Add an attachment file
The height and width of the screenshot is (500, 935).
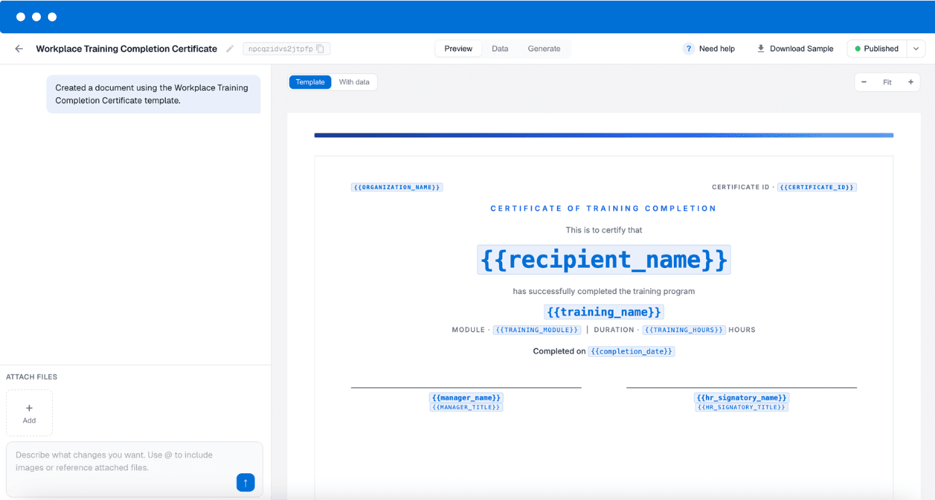[x=29, y=413]
